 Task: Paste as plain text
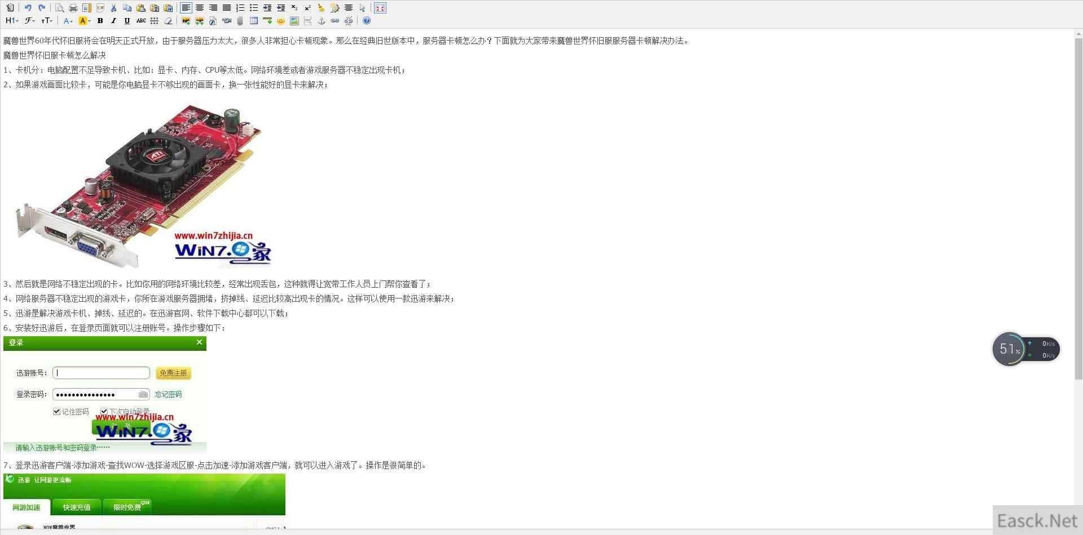click(x=155, y=8)
